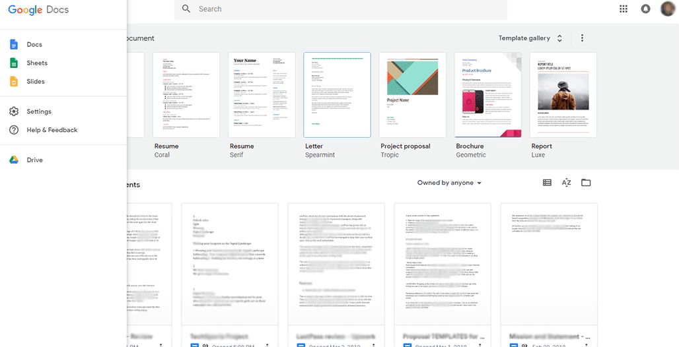Open the Mission and Statement document thumbnail
The height and width of the screenshot is (347, 679).
(x=549, y=264)
